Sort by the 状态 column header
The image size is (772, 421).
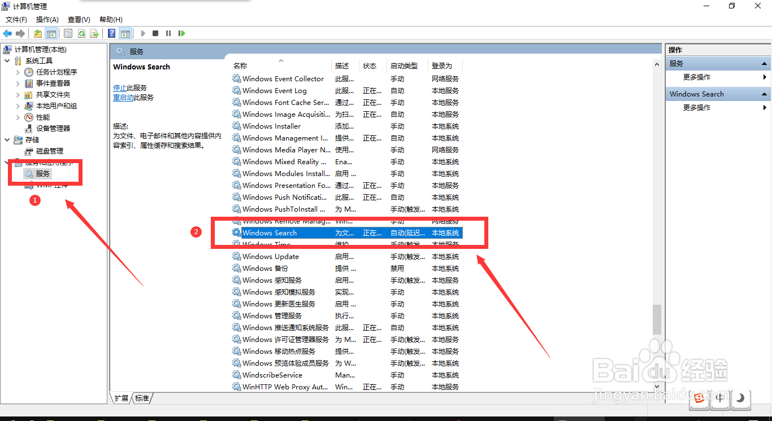[374, 66]
